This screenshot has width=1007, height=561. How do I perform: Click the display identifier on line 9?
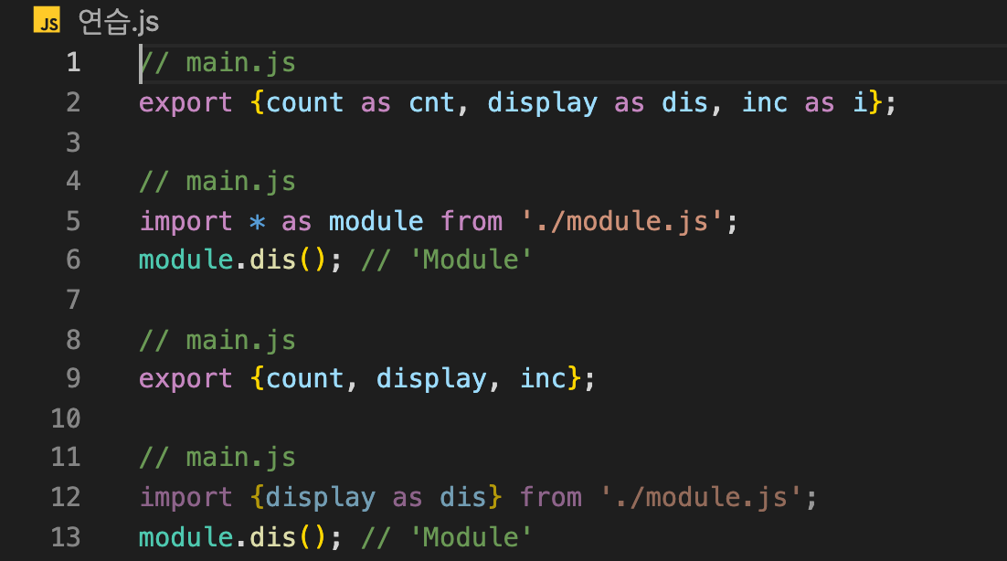click(431, 378)
